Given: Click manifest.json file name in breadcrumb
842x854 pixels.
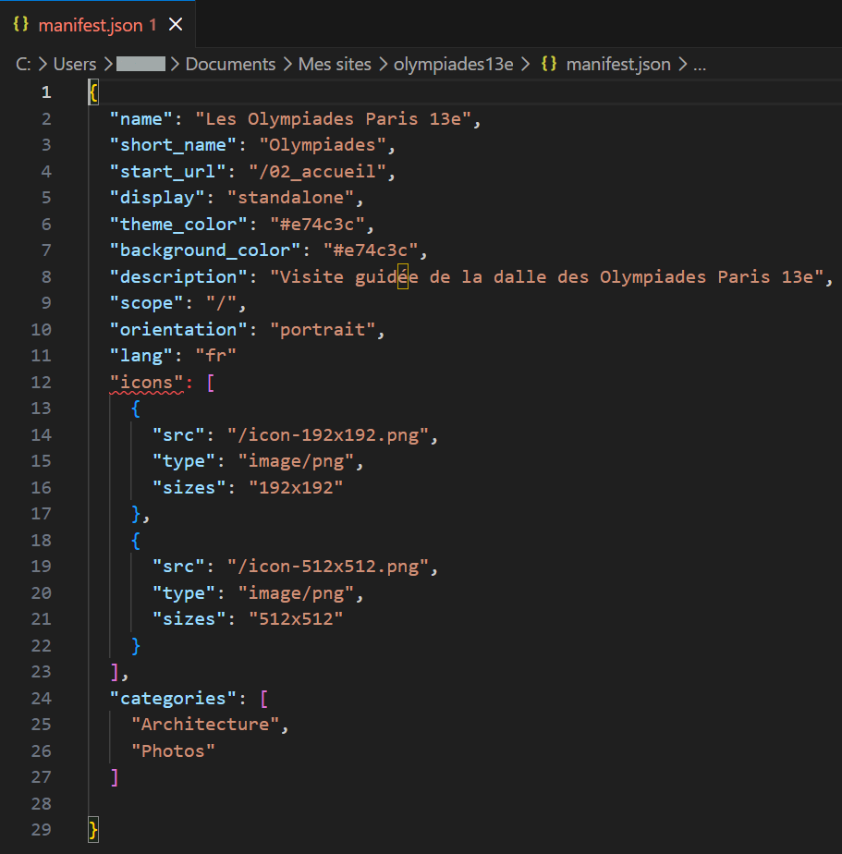Looking at the screenshot, I should click(x=618, y=65).
